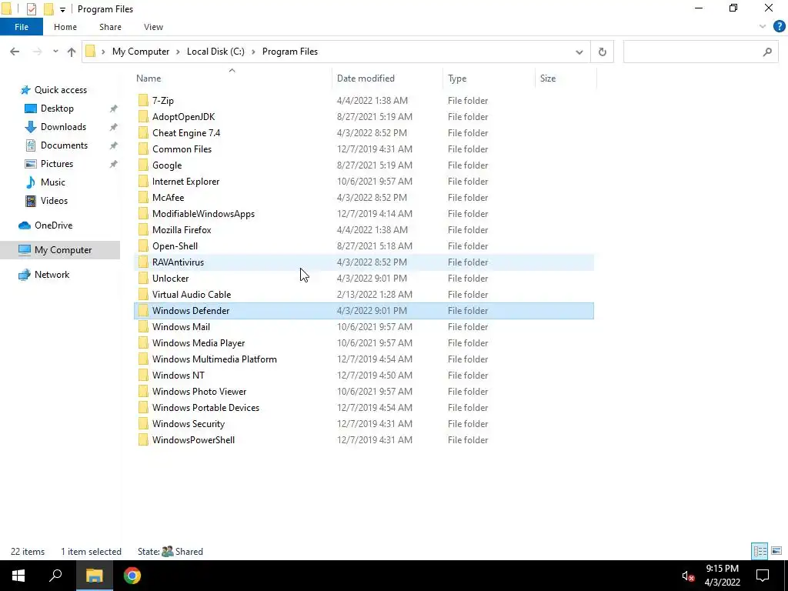Open the Windows Start button

point(18,576)
